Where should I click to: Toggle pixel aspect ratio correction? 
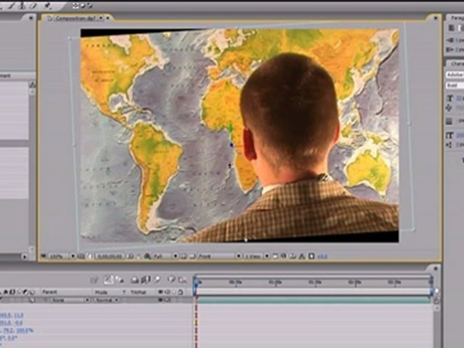click(275, 256)
